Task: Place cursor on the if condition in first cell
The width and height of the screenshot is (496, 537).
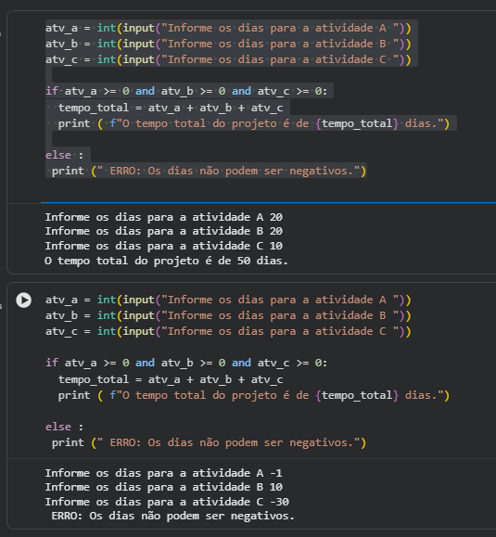Action: coord(186,91)
